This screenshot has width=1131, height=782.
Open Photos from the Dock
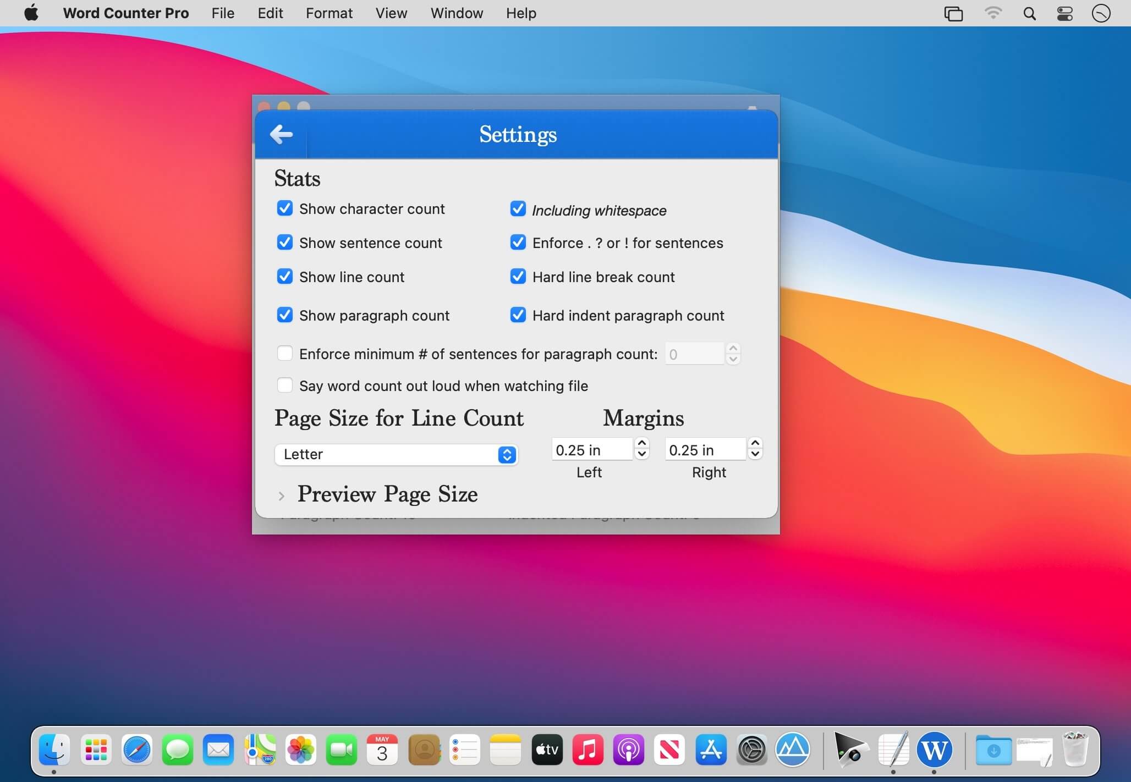[300, 750]
